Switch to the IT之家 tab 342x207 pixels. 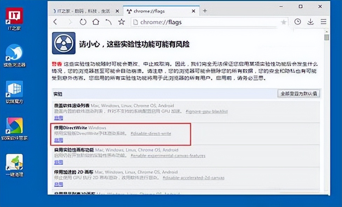click(x=84, y=11)
